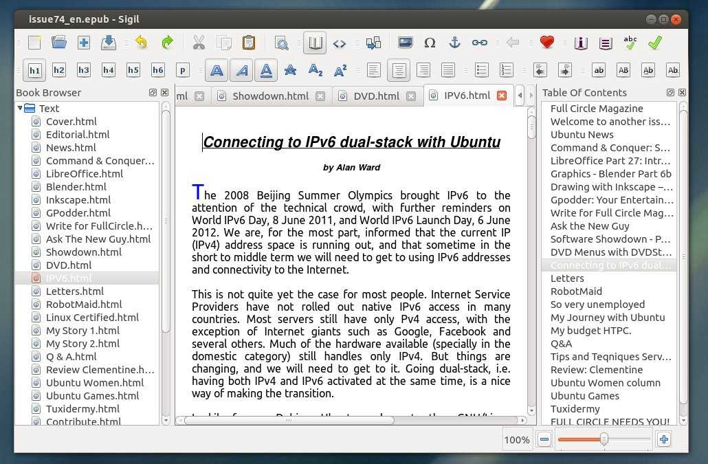This screenshot has width=708, height=464.
Task: Open Editorial.html in Book Browser
Action: pyautogui.click(x=78, y=135)
